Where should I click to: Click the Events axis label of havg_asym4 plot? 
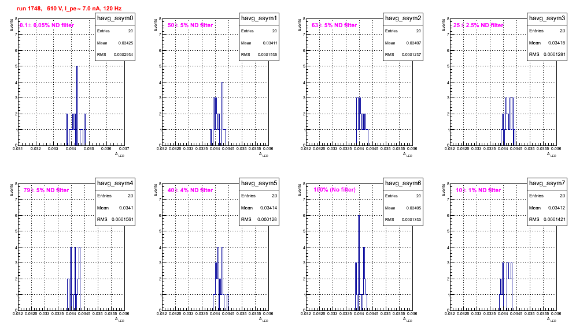(11, 190)
